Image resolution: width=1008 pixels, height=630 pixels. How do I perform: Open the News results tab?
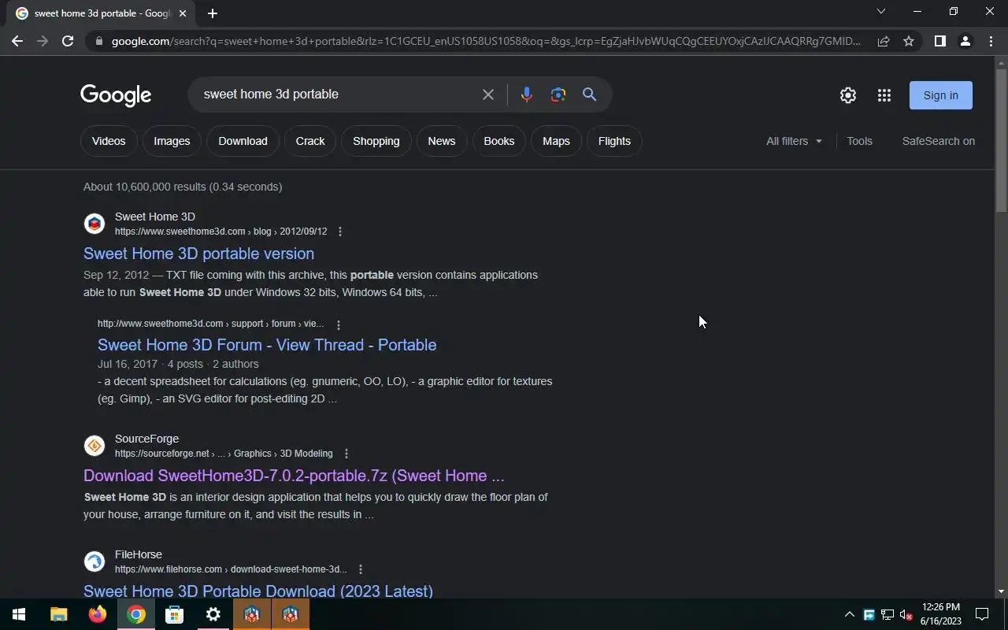(x=442, y=141)
